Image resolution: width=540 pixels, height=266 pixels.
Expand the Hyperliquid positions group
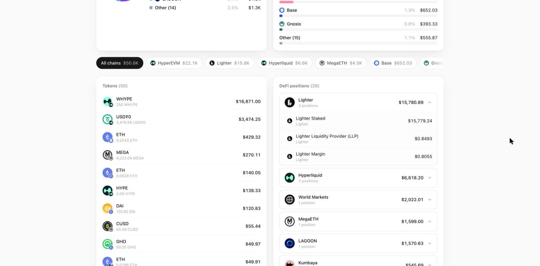429,178
